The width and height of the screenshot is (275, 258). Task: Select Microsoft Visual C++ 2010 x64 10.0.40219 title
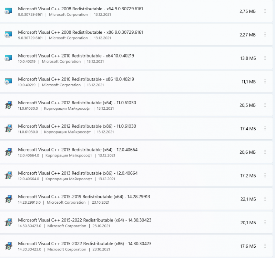point(76,56)
